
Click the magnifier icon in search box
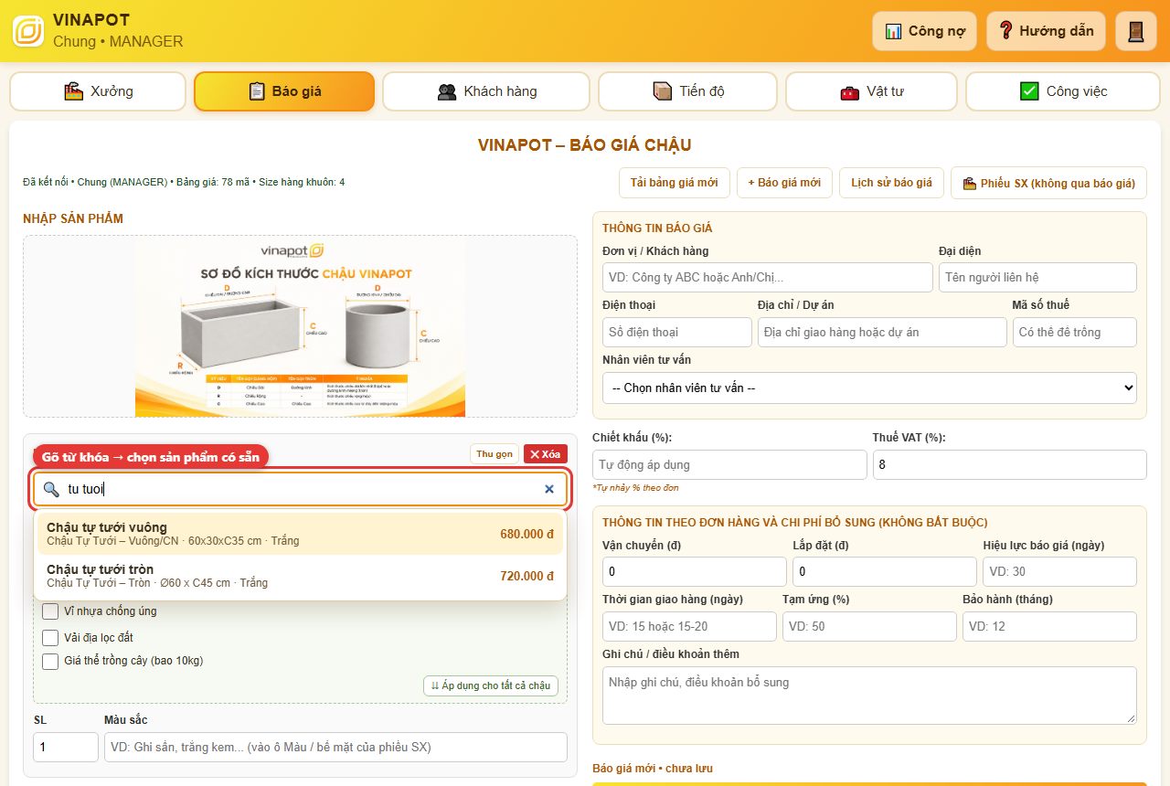click(x=51, y=489)
